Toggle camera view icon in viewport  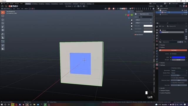[x=132, y=26]
